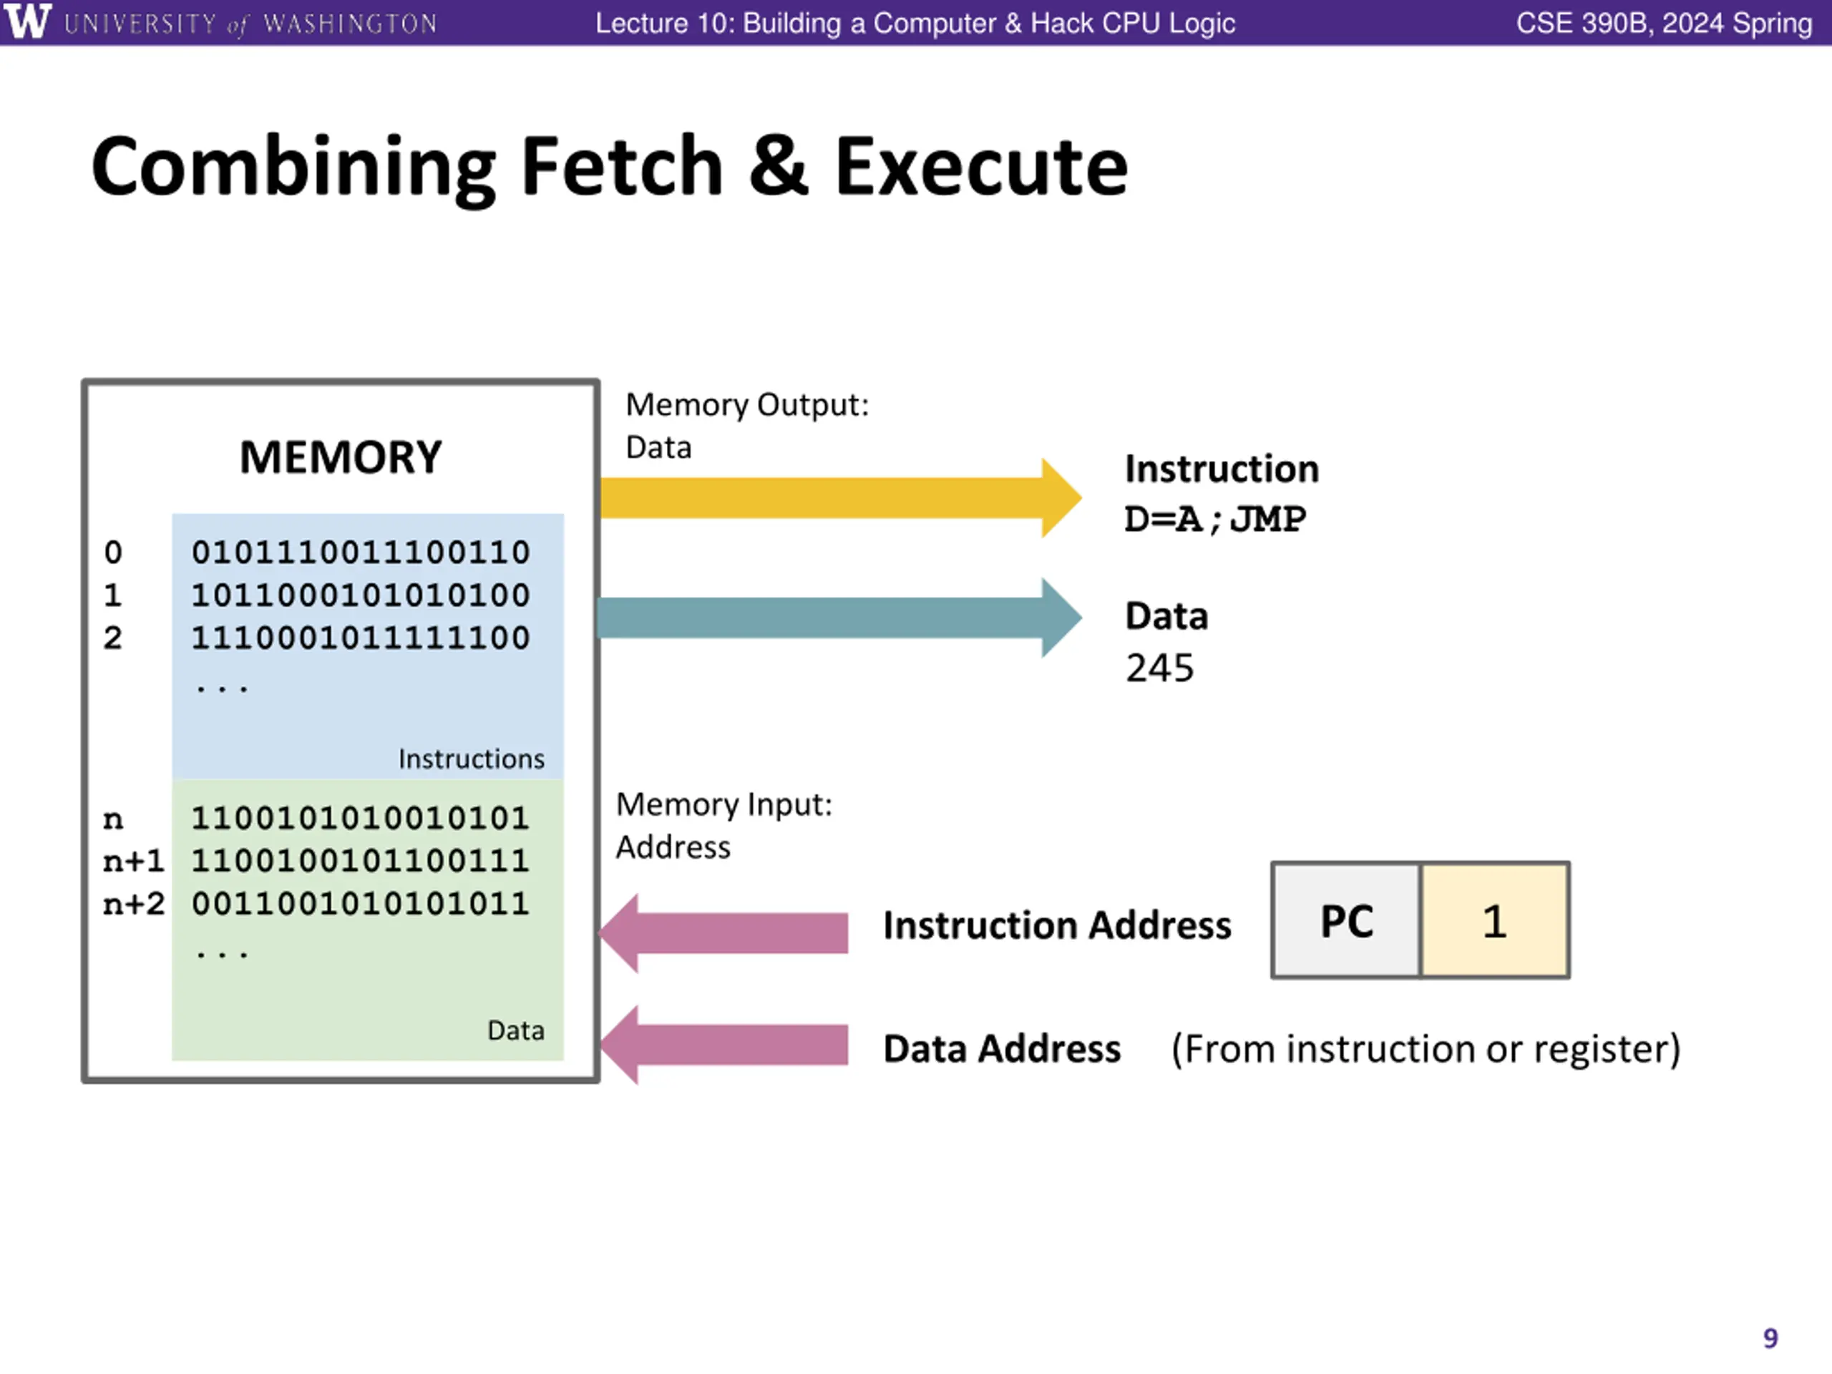
Task: Click the address label 'n' in memory
Action: [x=112, y=819]
